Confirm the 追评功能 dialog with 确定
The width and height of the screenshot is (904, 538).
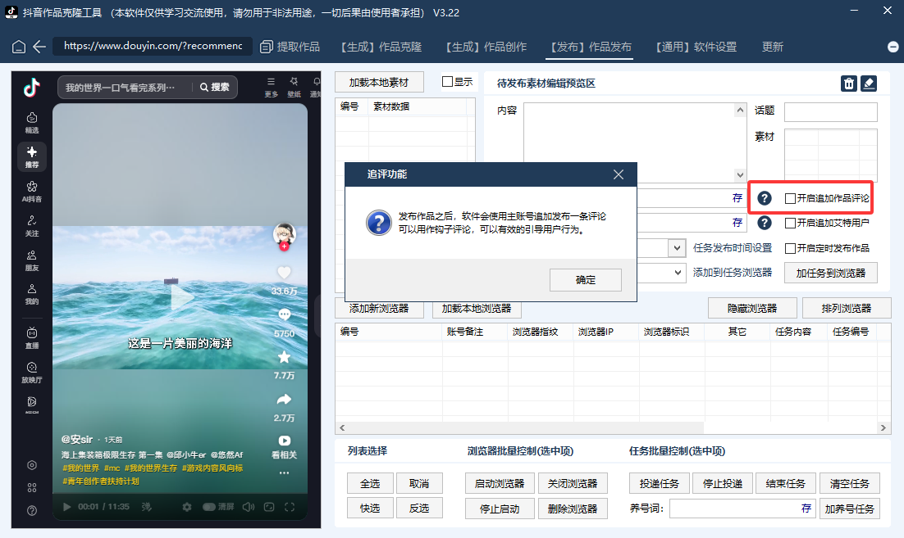pyautogui.click(x=585, y=280)
